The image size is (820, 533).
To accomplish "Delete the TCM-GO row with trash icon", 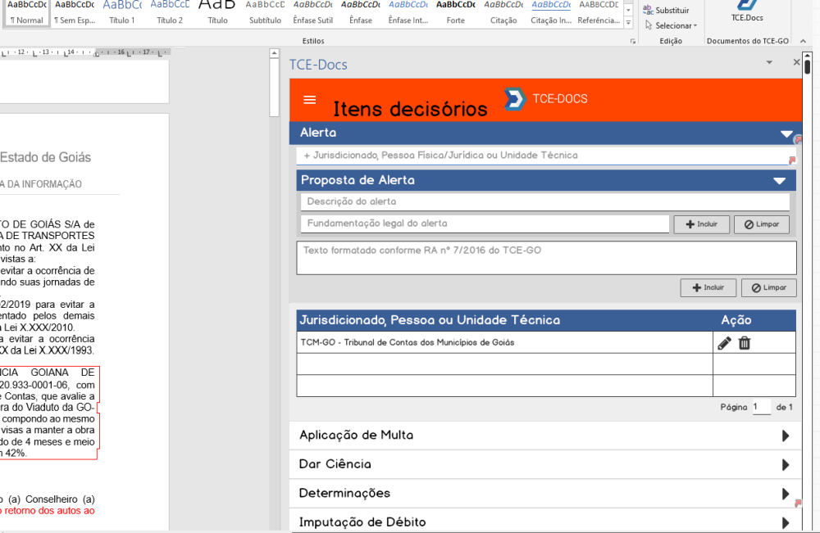I will click(745, 343).
